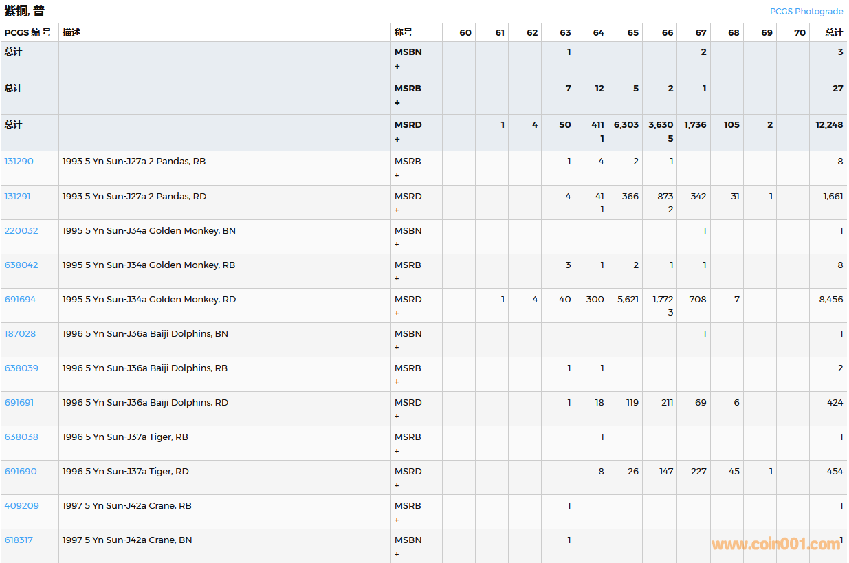Open the PCGS Photograde link

click(806, 11)
